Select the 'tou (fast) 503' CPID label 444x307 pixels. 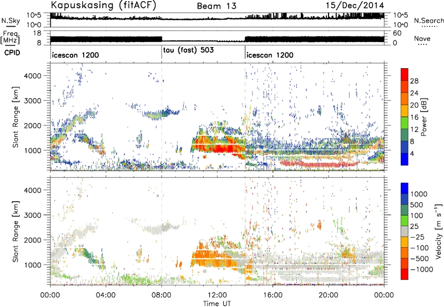188,50
